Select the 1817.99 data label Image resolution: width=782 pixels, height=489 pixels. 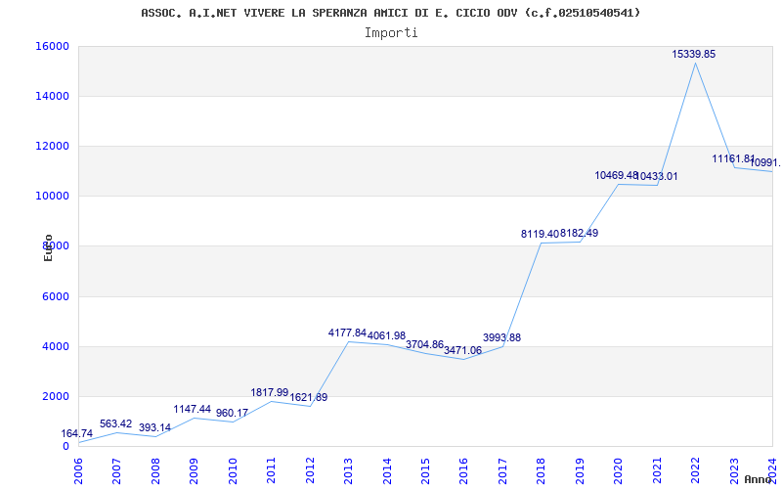click(270, 393)
